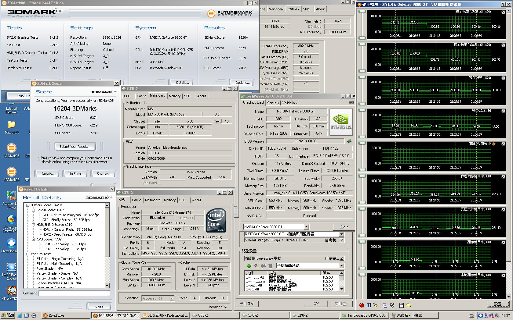Open GPU-Z graphics card selection dropdown
The width and height of the screenshot is (513, 320).
[306, 227]
